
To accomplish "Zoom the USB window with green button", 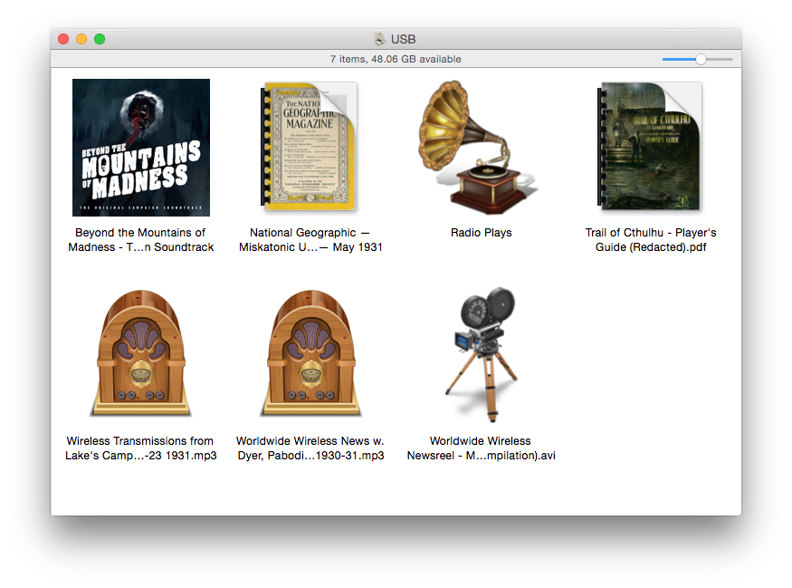I will click(x=100, y=39).
